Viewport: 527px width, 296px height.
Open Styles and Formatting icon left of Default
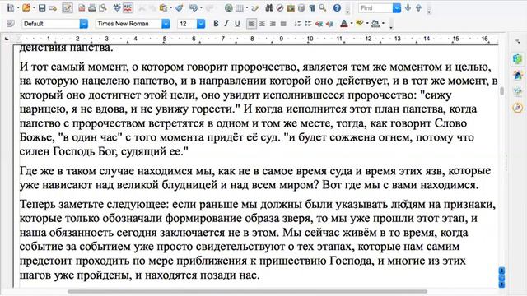pyautogui.click(x=11, y=24)
